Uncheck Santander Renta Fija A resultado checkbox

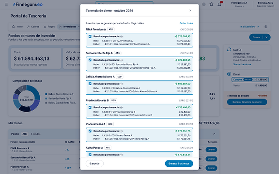[90, 60]
